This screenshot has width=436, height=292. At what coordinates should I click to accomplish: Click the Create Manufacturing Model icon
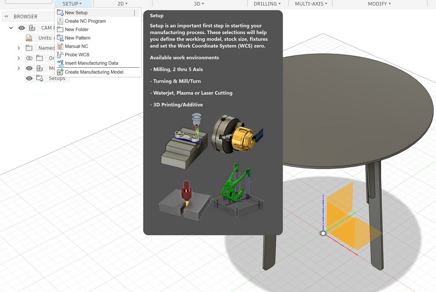tap(60, 72)
